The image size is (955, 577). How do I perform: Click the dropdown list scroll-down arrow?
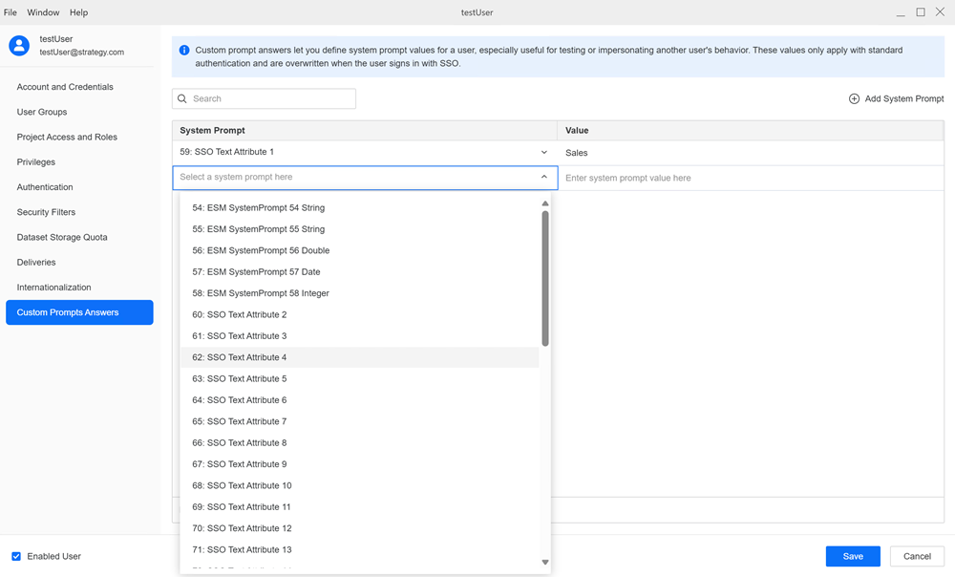(x=545, y=563)
